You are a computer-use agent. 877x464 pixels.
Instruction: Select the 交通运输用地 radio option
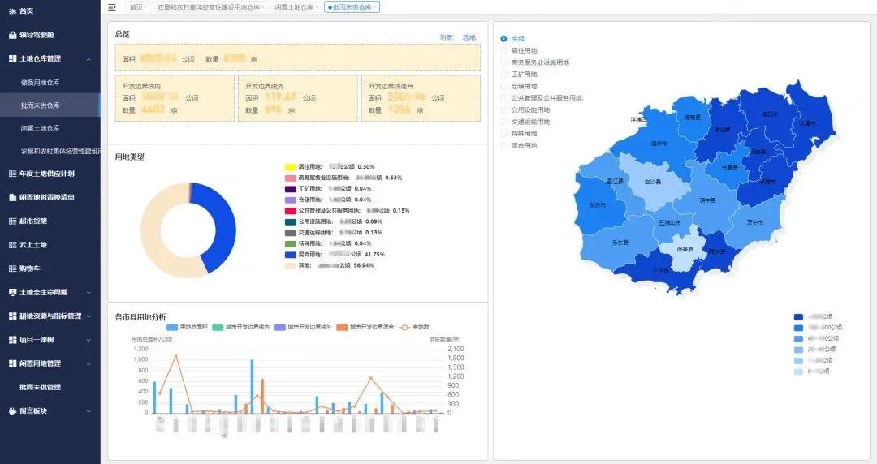point(503,122)
